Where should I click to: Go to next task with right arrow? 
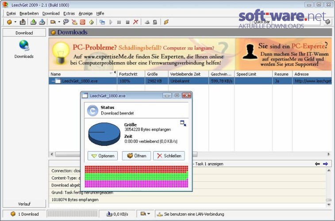325,164
